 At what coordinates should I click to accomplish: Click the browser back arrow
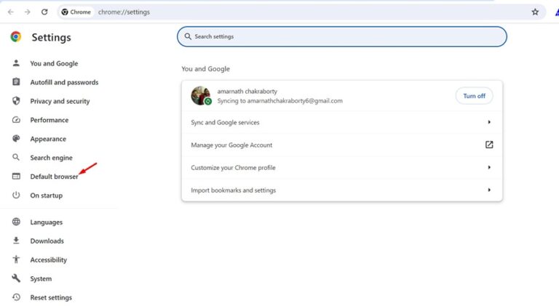[x=11, y=12]
